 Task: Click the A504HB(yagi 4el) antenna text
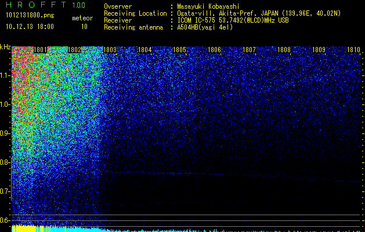(205, 27)
